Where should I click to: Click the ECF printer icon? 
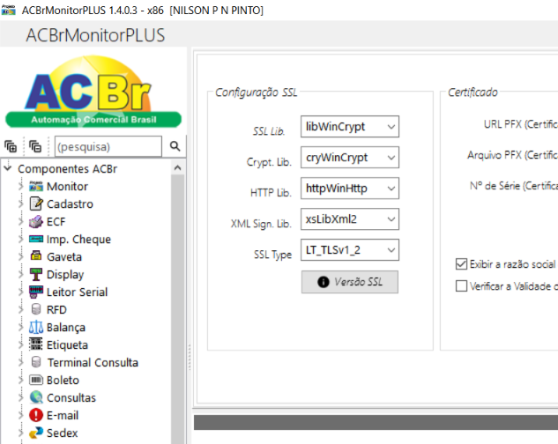(x=36, y=222)
